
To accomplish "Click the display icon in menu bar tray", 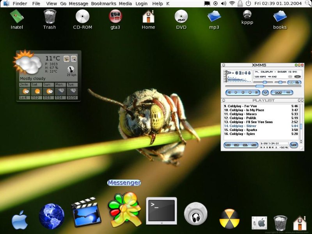I will 207,4.
